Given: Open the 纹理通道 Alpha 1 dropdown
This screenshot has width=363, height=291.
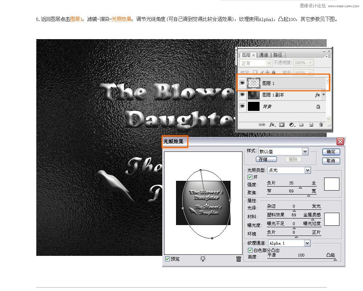Looking at the screenshot, I should [307, 243].
